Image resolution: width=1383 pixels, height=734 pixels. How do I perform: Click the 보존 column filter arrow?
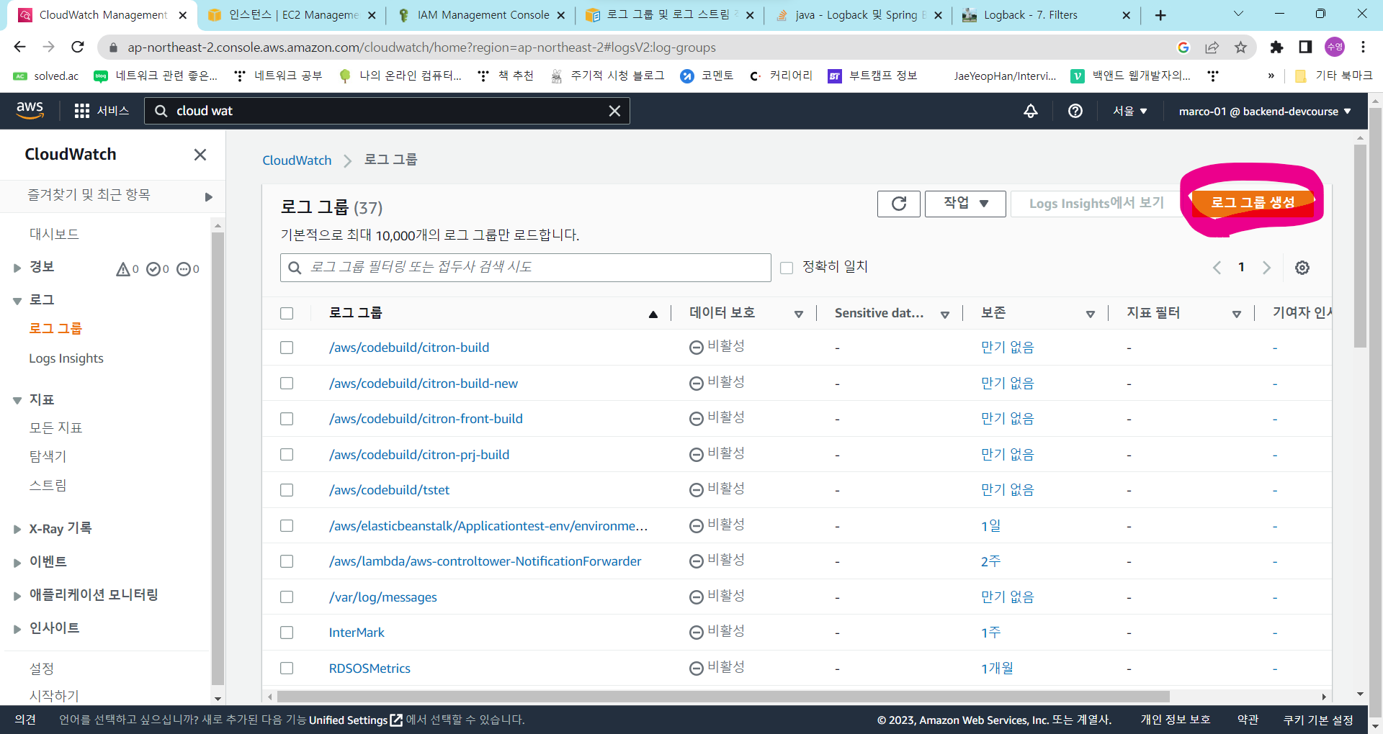point(1091,314)
